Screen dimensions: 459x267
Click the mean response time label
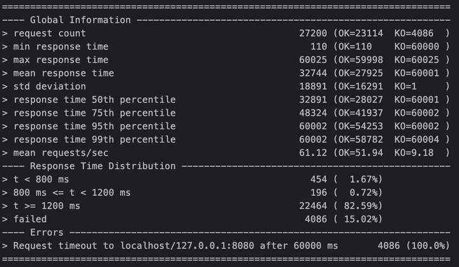tap(63, 73)
